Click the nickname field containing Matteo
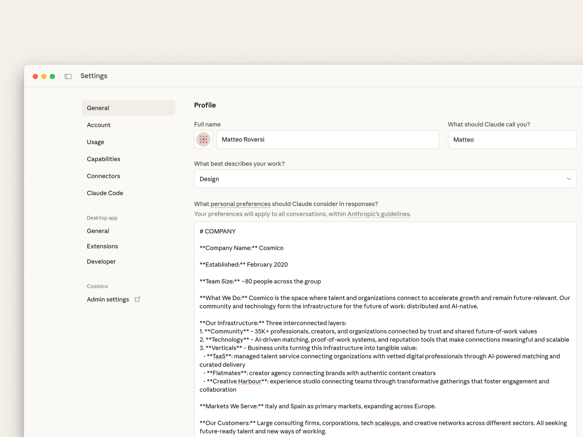583x437 pixels. point(512,139)
